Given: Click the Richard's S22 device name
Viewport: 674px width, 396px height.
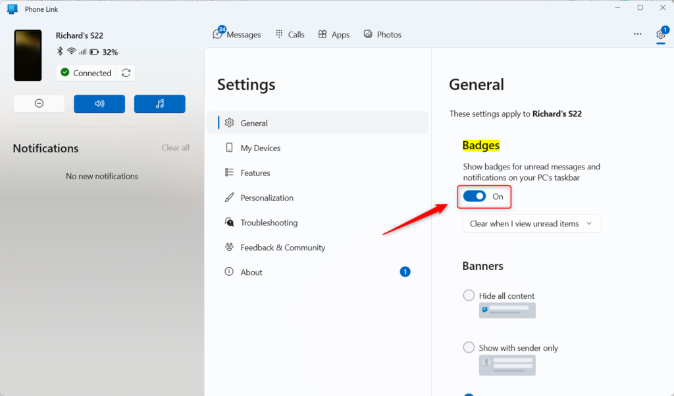Looking at the screenshot, I should [x=80, y=35].
